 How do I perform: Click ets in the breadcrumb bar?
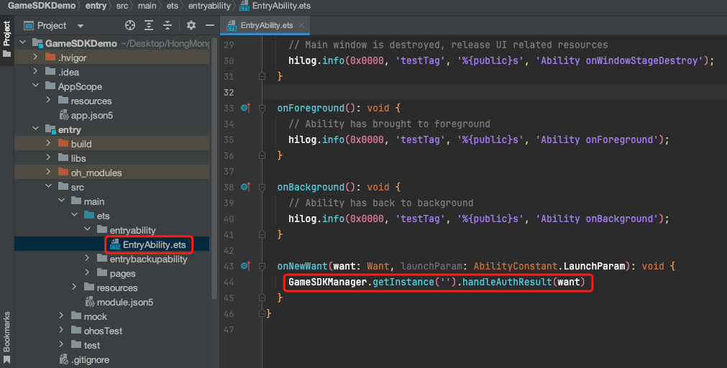click(173, 6)
